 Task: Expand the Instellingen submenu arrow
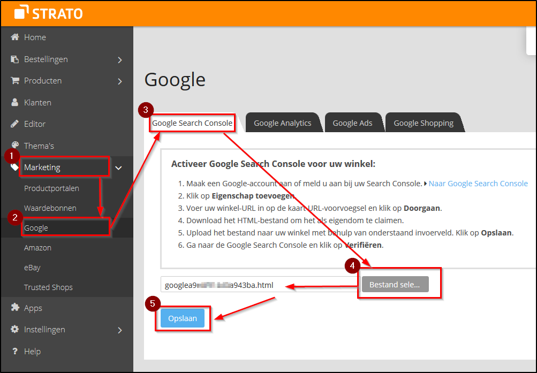(120, 330)
